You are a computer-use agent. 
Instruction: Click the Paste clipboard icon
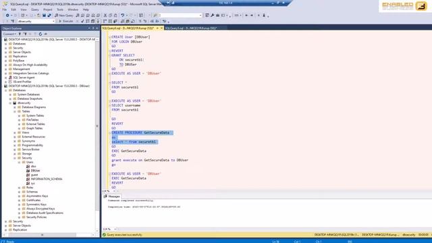(x=115, y=16)
